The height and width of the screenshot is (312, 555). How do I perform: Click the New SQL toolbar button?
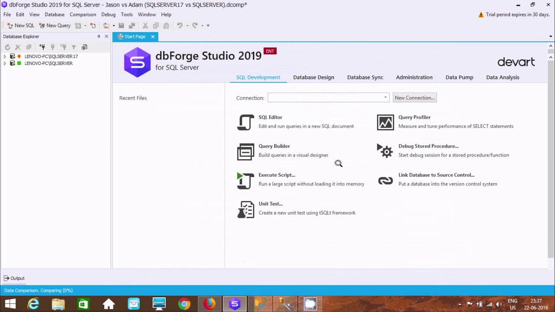coord(20,26)
